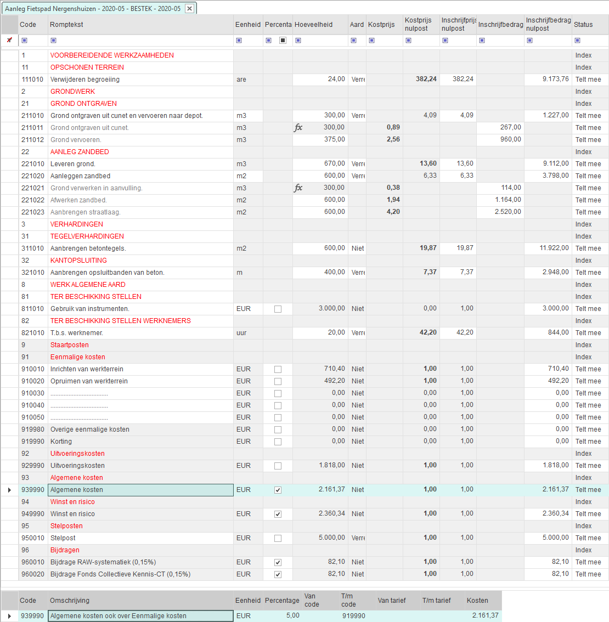Click the row arrow in the bottom detail grid
Screen dimensions: 609x622
click(9, 616)
